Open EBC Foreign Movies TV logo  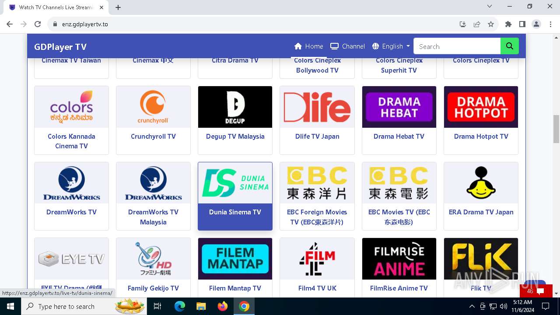pos(317,183)
